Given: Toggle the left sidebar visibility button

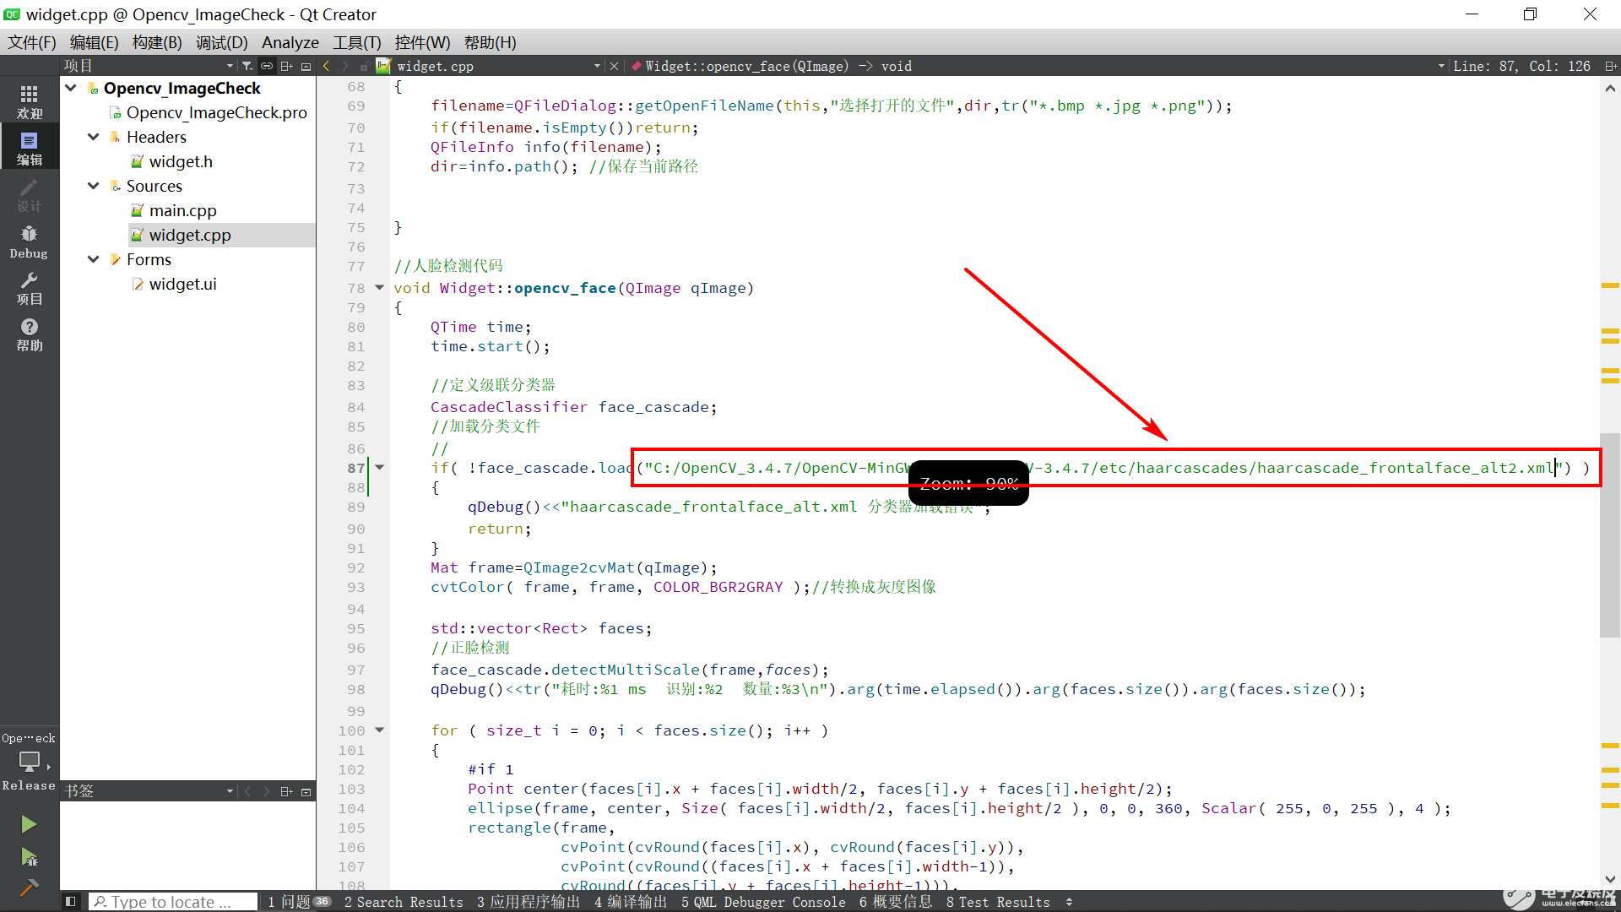Looking at the screenshot, I should [71, 902].
